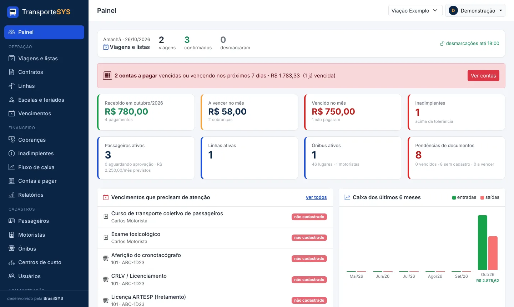The width and height of the screenshot is (514, 307).
Task: Click the Linhas signpost icon
Action: (x=12, y=86)
